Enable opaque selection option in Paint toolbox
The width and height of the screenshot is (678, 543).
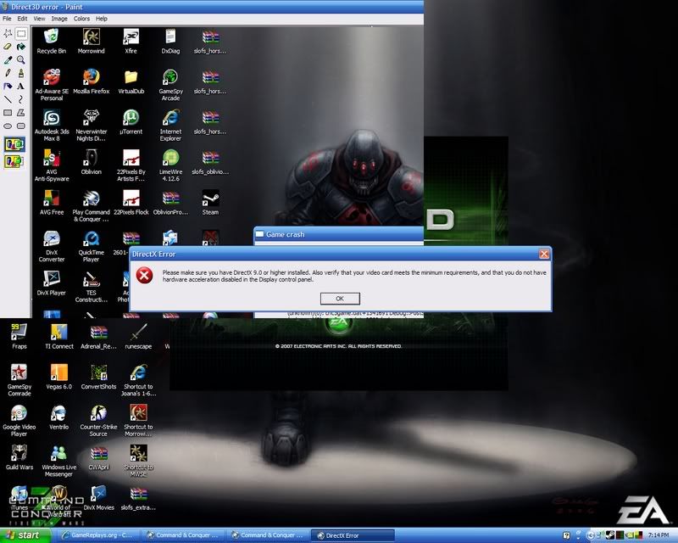coord(14,144)
